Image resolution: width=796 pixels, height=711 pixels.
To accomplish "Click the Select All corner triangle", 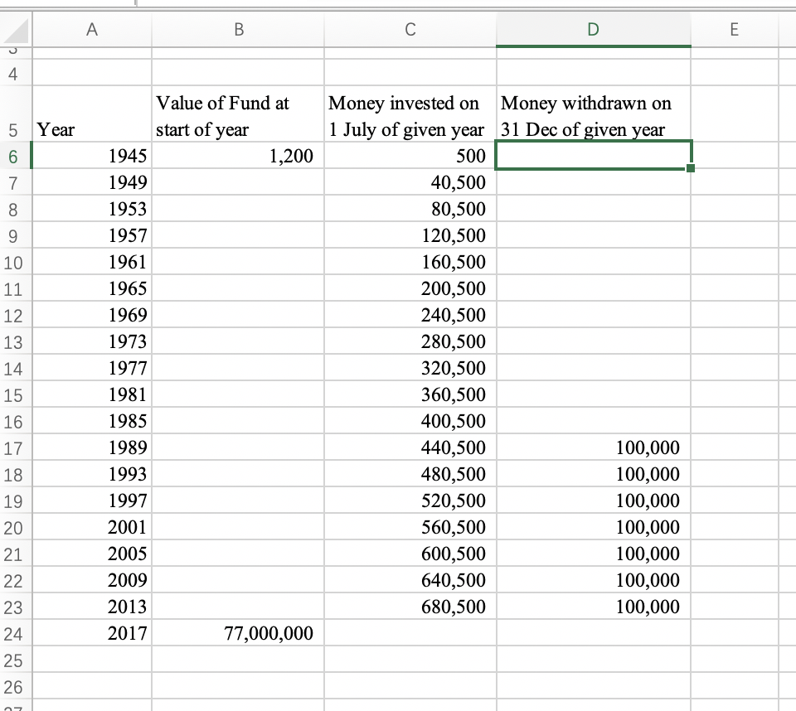I will click(17, 31).
